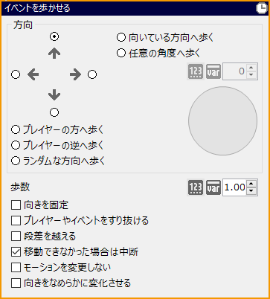
Task: Click the constant-value 123 icon beside 歩数
Action: coord(196,187)
